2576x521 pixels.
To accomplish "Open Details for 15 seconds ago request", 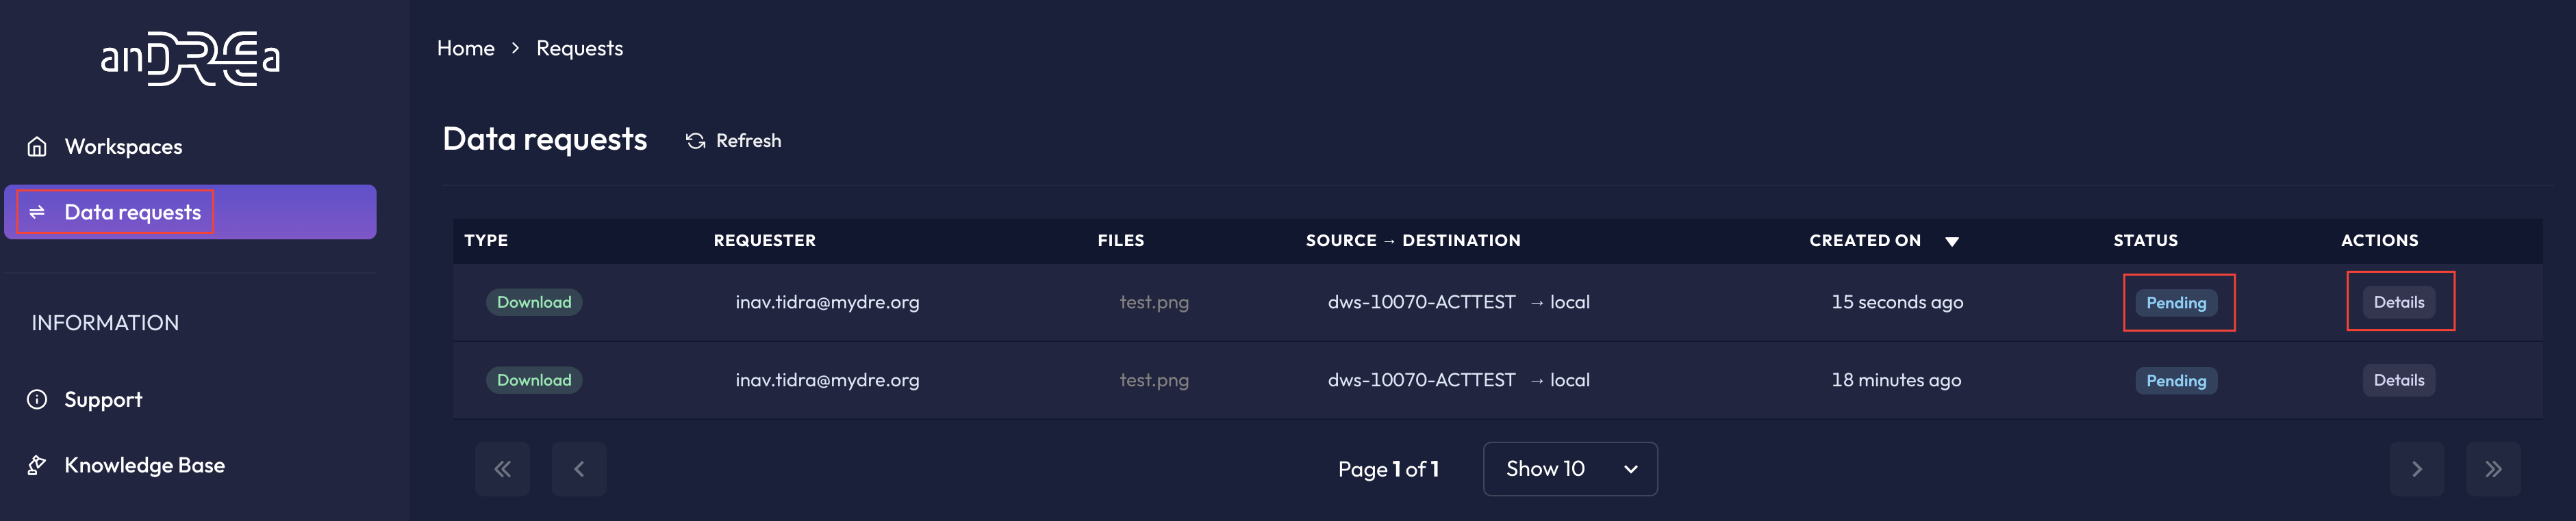I will pos(2398,302).
